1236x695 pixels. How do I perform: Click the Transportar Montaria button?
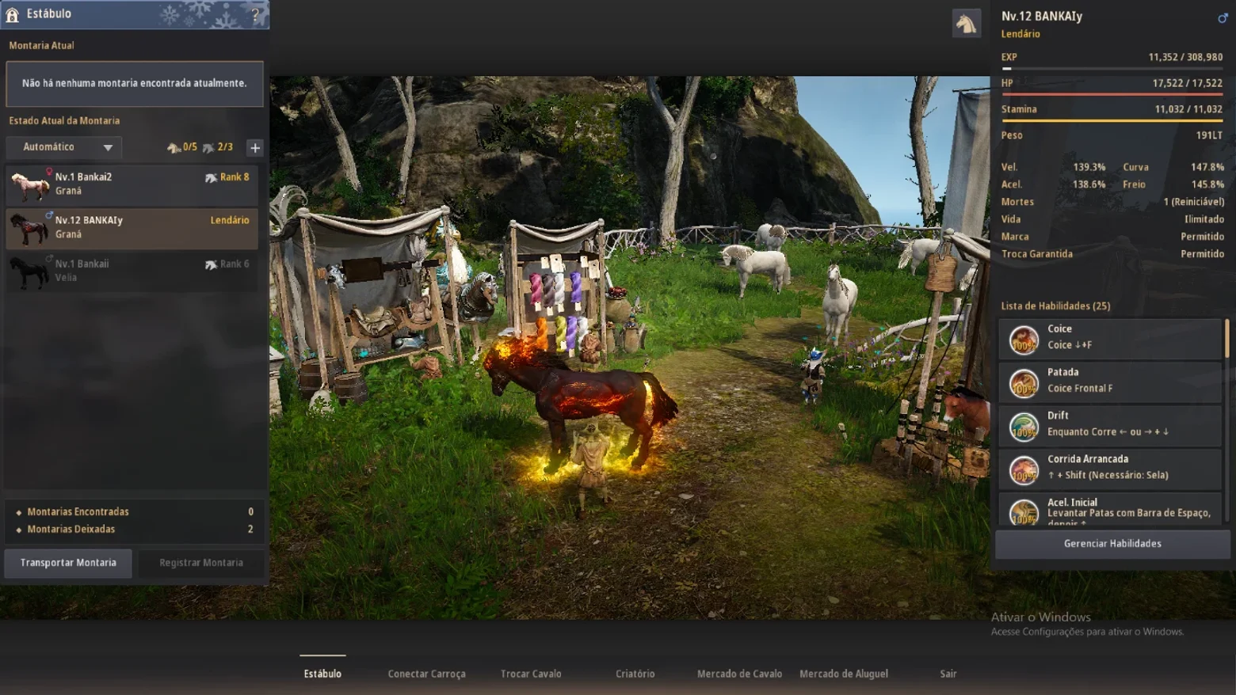pos(68,563)
